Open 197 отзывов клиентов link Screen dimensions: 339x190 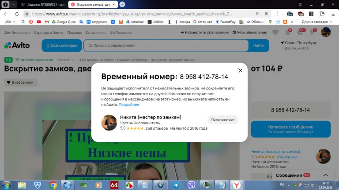[33, 60]
